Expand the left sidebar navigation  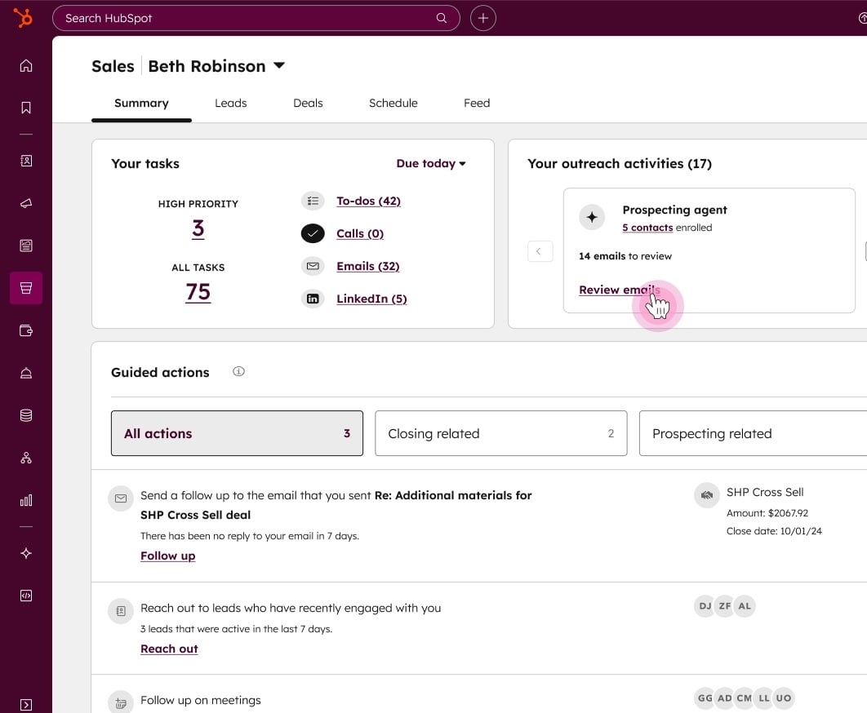pos(26,704)
